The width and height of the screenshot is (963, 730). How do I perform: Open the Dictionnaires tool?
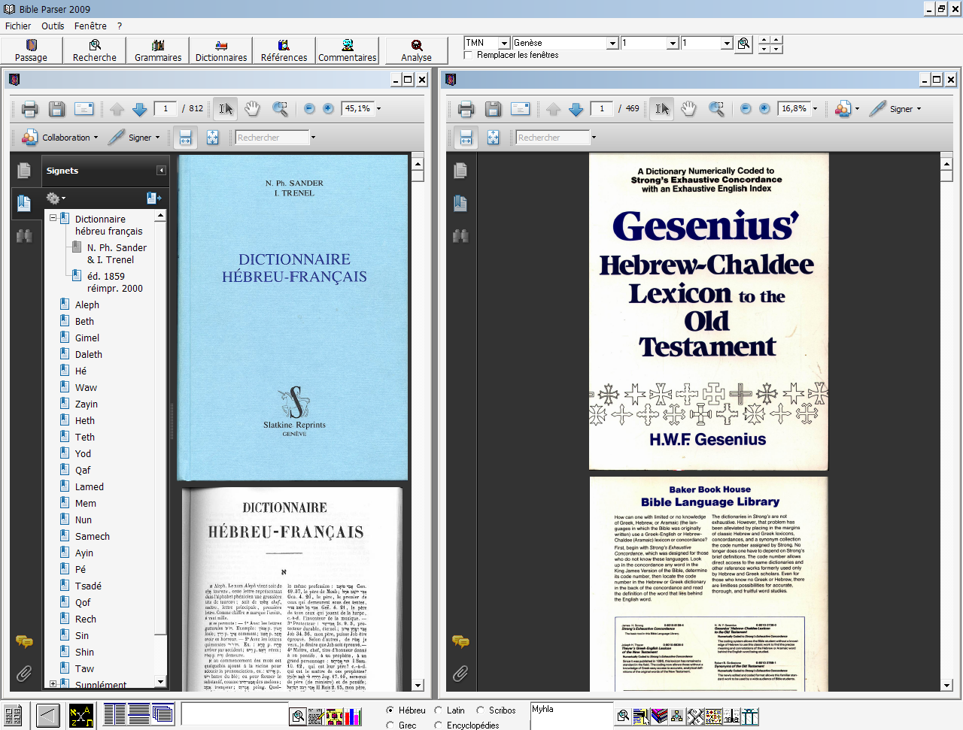pyautogui.click(x=221, y=50)
